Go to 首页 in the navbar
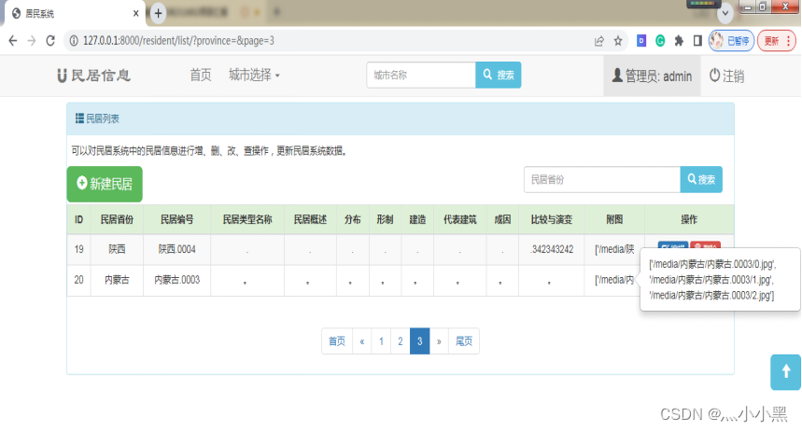Viewport: 802px width, 431px height. (x=201, y=76)
